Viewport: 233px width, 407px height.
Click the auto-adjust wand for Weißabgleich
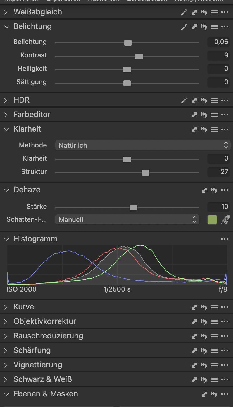[x=184, y=12]
